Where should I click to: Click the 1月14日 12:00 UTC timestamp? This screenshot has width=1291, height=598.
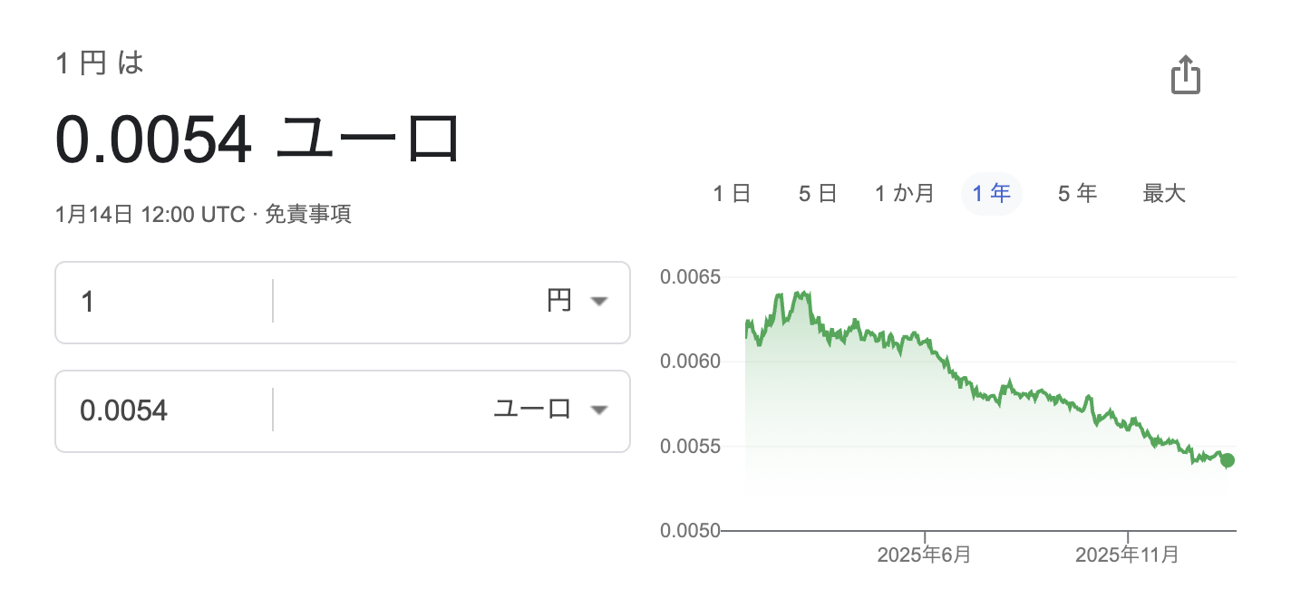(150, 215)
